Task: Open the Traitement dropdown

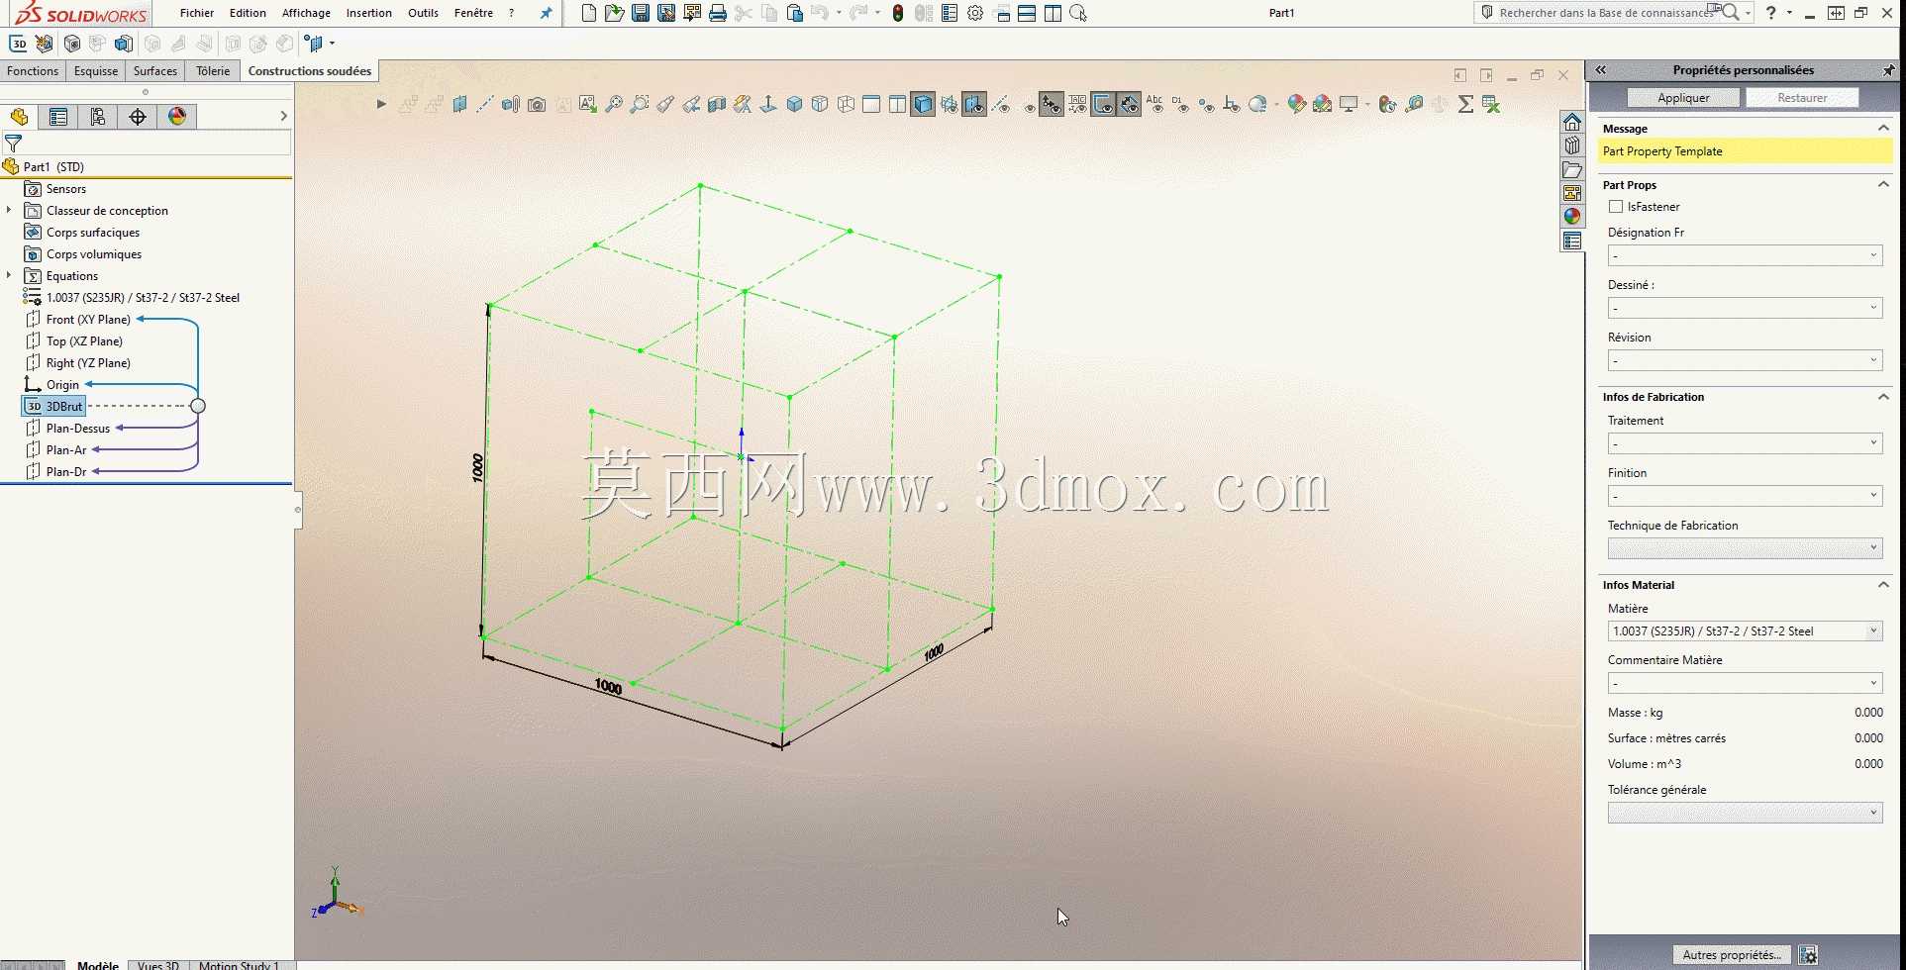Action: point(1745,443)
